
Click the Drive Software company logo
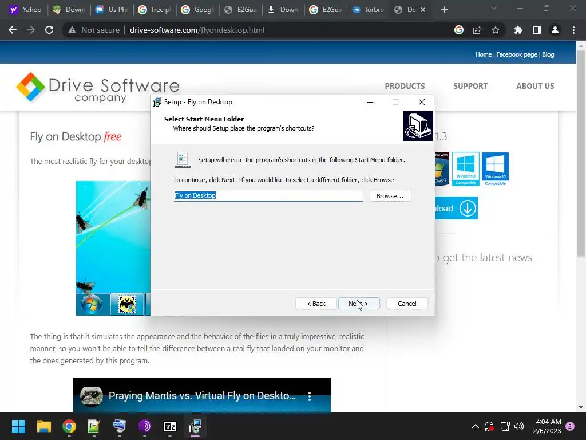pos(97,88)
